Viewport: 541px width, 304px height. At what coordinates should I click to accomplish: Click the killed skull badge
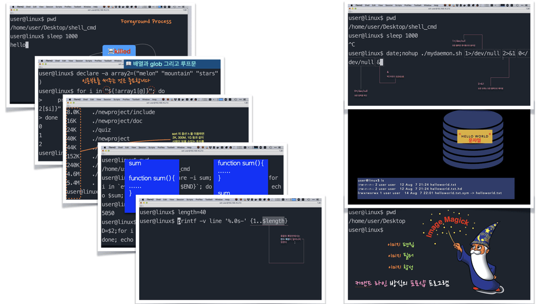coord(119,51)
